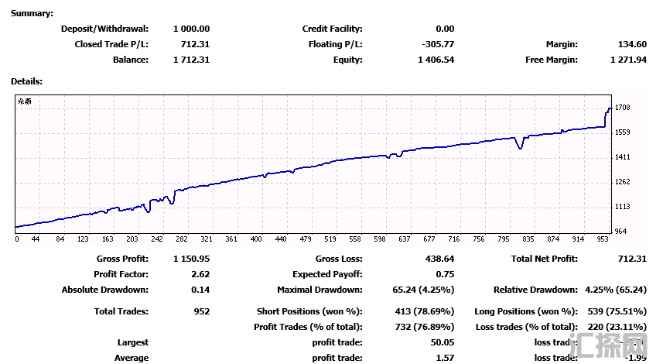Click the 964 y-axis label
The image size is (663, 364).
tap(620, 231)
